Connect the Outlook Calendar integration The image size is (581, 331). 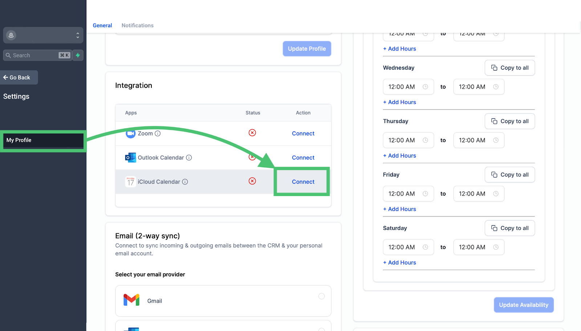point(303,158)
